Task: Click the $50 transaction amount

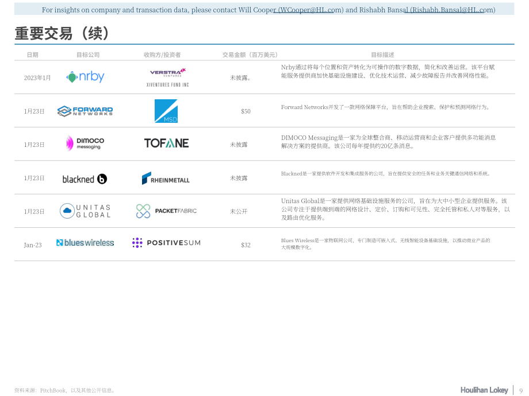Action: tap(246, 111)
